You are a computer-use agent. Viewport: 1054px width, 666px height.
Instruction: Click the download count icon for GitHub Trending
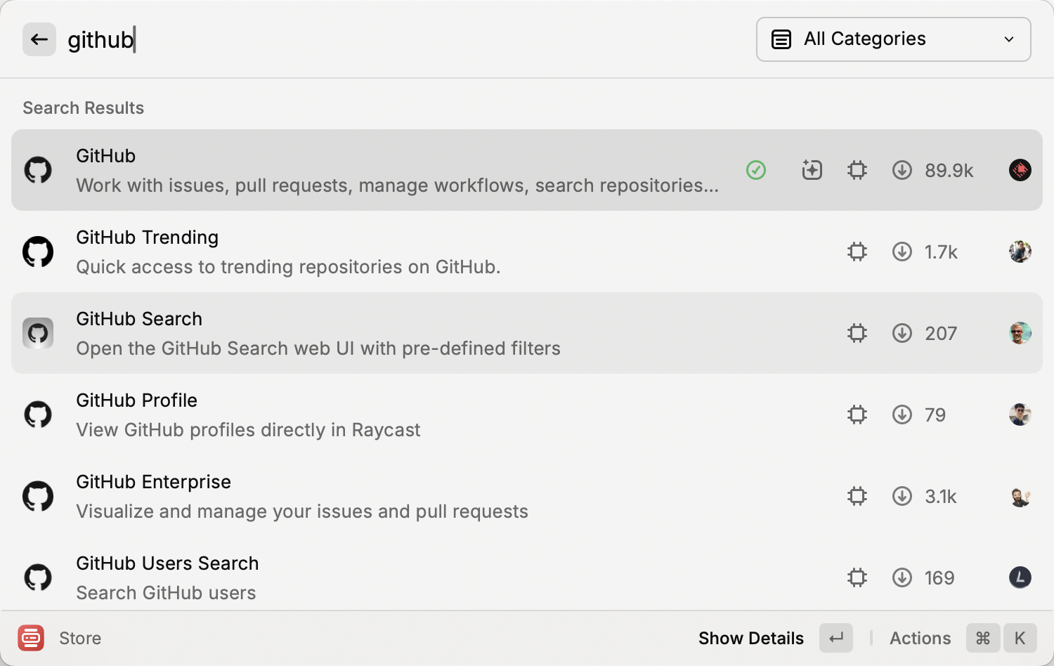pyautogui.click(x=902, y=252)
